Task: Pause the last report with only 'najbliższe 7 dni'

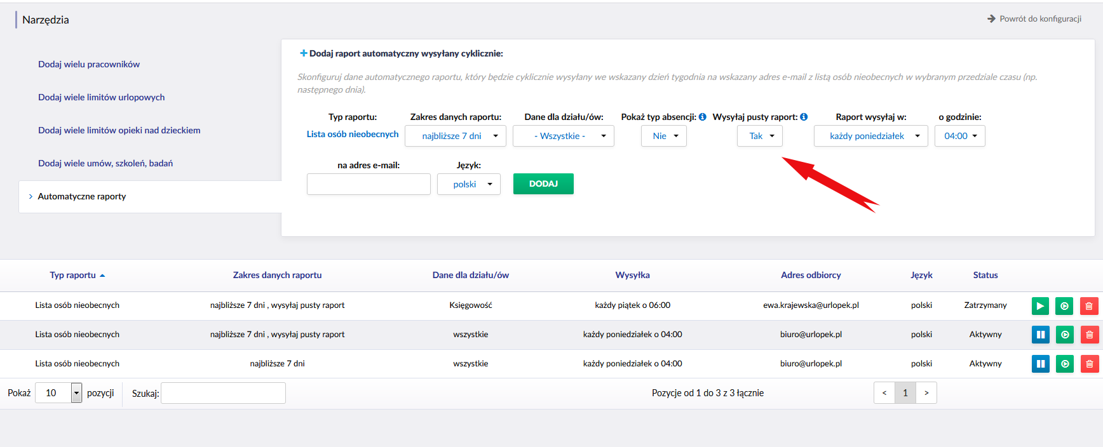Action: (x=1040, y=364)
